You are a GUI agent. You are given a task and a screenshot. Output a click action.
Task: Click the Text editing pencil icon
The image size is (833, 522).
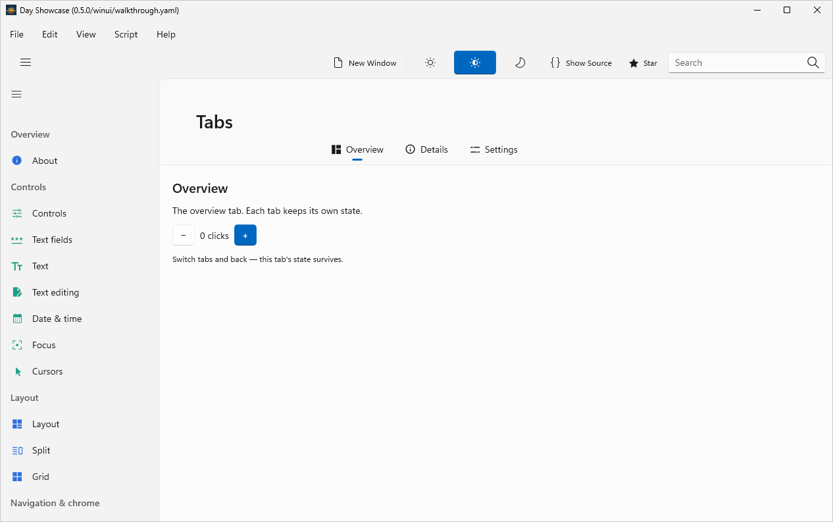tap(18, 292)
